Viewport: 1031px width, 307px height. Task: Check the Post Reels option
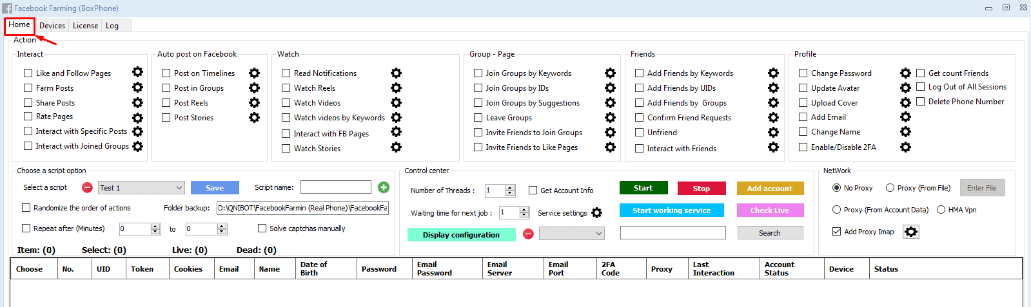(x=166, y=102)
